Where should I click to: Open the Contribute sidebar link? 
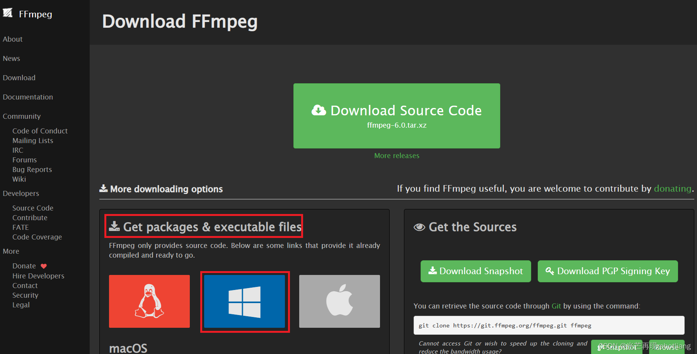pos(30,218)
